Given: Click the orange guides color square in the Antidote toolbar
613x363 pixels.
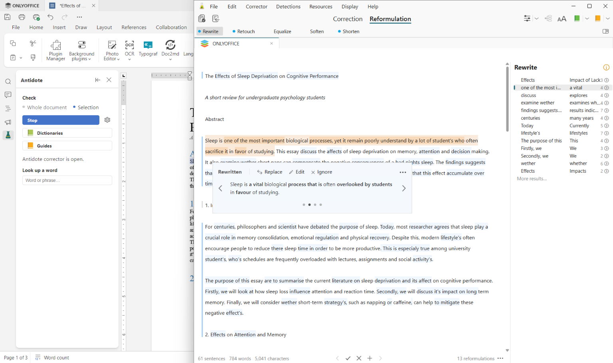Looking at the screenshot, I should coord(597,18).
